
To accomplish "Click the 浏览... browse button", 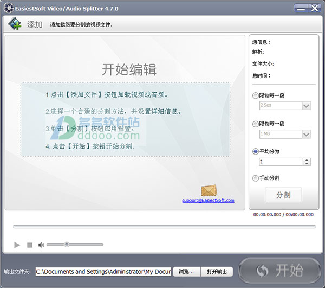I will pyautogui.click(x=186, y=272).
